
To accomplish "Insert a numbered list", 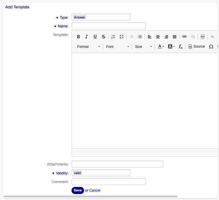I will [x=113, y=37].
